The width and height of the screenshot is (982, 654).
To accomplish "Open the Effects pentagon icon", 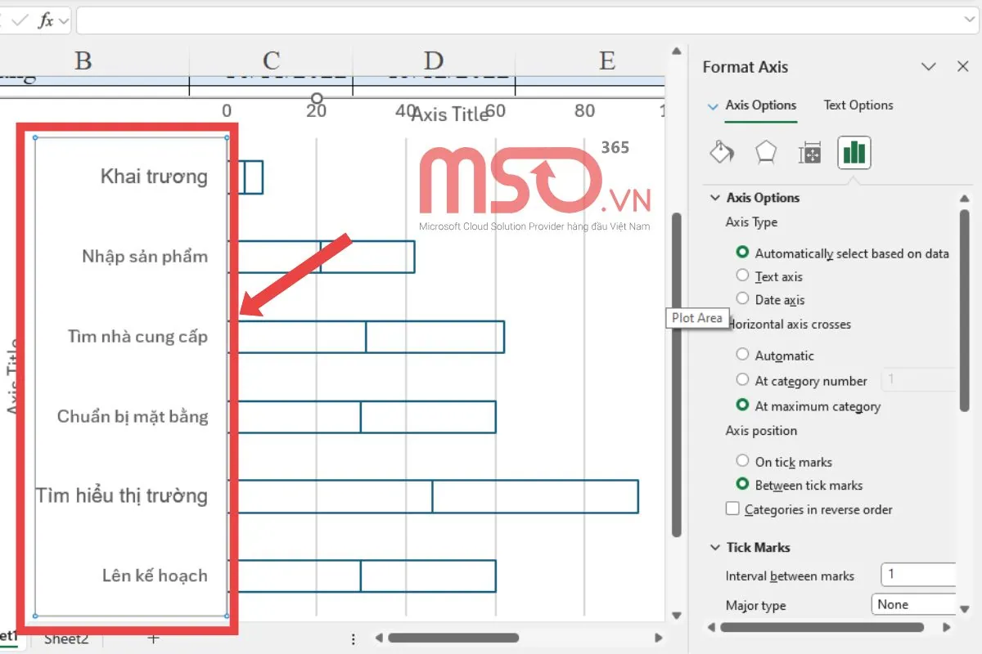I will tap(765, 153).
